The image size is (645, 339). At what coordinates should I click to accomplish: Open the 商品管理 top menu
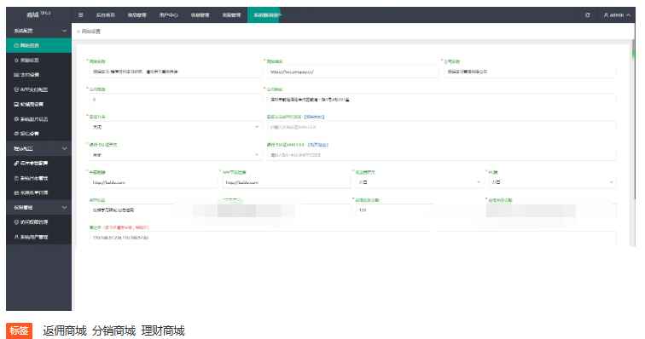pos(137,14)
